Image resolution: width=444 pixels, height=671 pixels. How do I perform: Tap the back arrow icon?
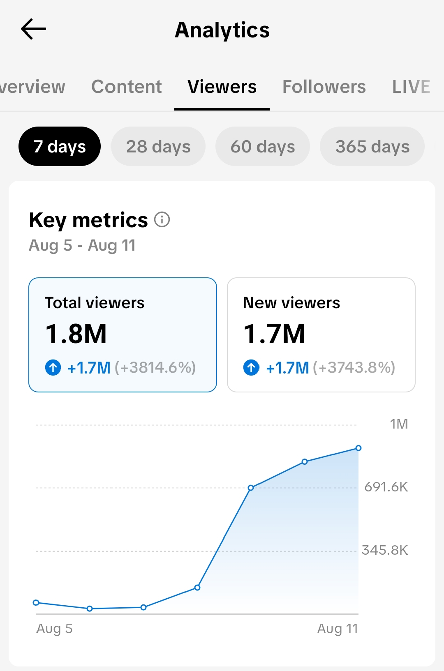tap(33, 29)
